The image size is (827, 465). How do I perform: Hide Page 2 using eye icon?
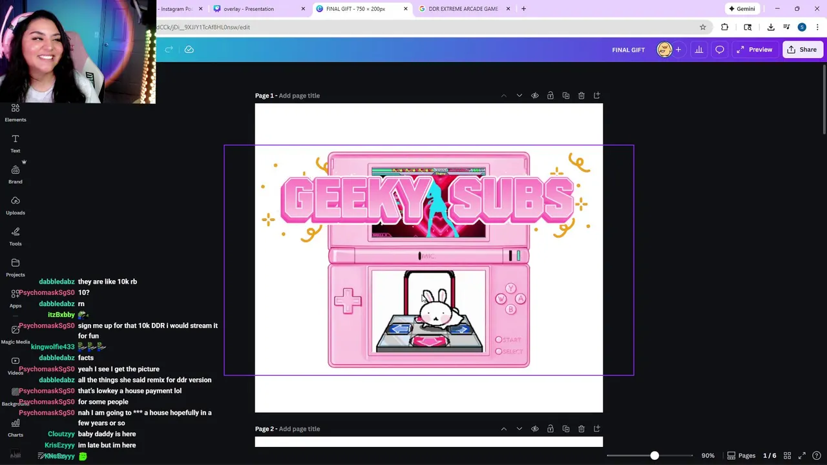pyautogui.click(x=535, y=429)
